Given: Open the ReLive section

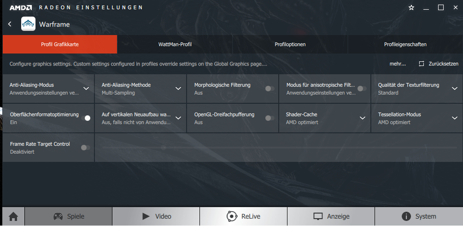Looking at the screenshot, I should (x=243, y=216).
